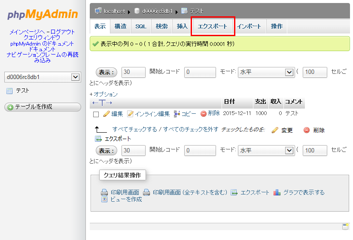This screenshot has width=353, height=240.
Task: Open the エクスポート tab
Action: point(212,26)
